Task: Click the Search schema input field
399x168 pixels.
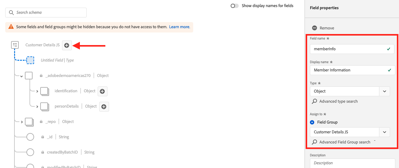Action: [46, 13]
